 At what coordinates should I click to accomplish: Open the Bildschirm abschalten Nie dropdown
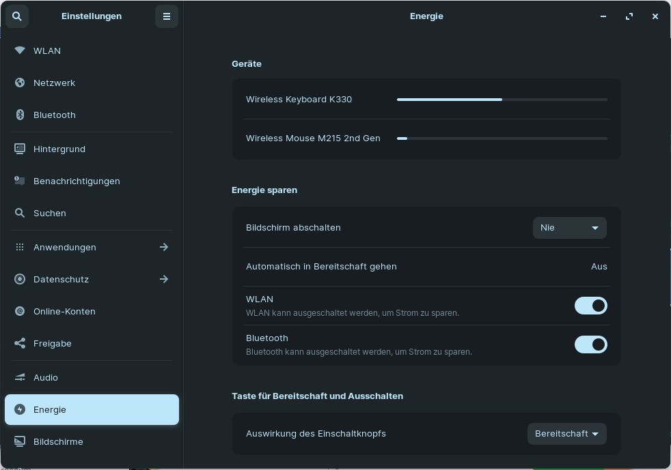coord(570,228)
